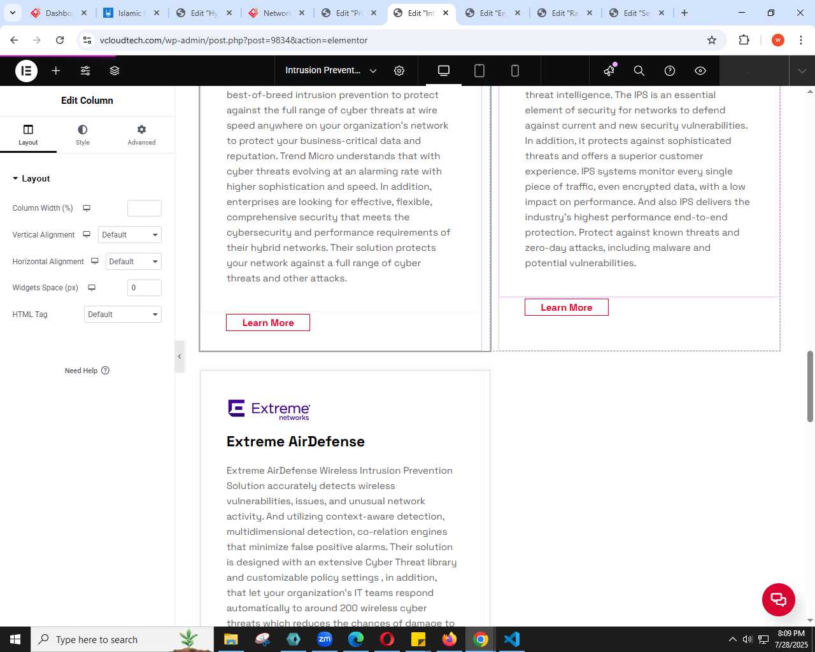Viewport: 815px width, 652px height.
Task: Open the red chat support bubble
Action: pos(779,600)
